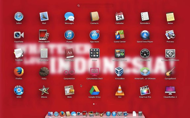Open the Aimersoft Ultimate converter app
The width and height of the screenshot is (190, 118).
pos(145,72)
